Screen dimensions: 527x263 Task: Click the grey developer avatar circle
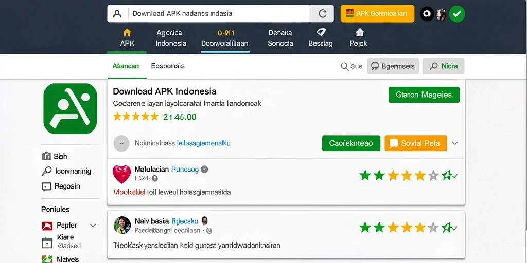[121, 143]
